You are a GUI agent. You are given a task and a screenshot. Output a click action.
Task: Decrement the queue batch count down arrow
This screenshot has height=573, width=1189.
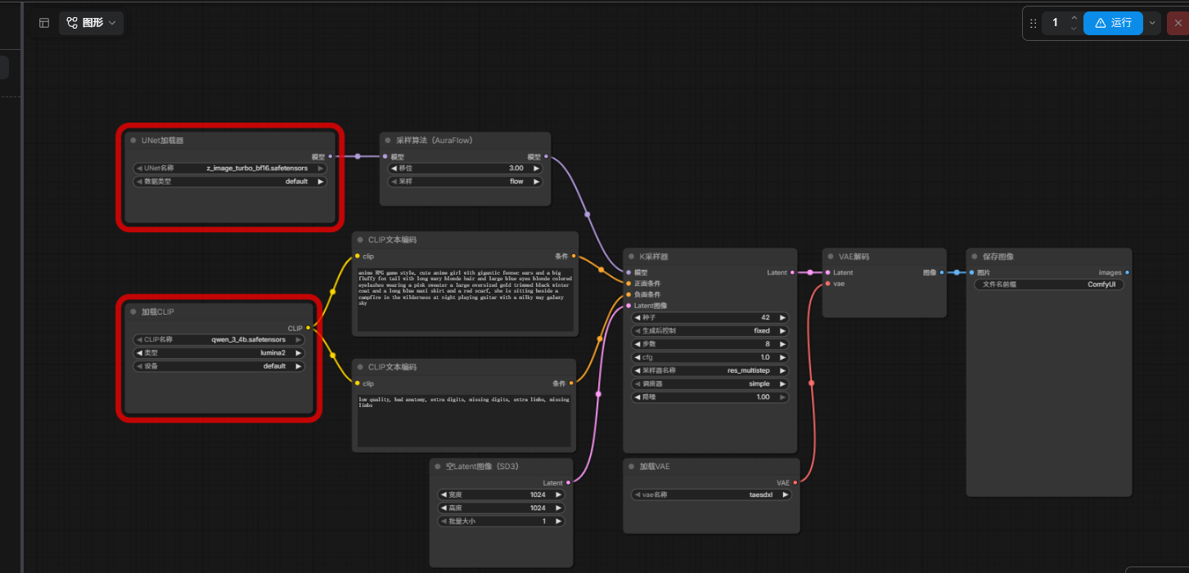pos(1074,29)
